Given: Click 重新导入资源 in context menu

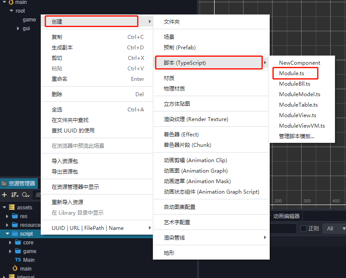Looking at the screenshot, I should tap(67, 202).
